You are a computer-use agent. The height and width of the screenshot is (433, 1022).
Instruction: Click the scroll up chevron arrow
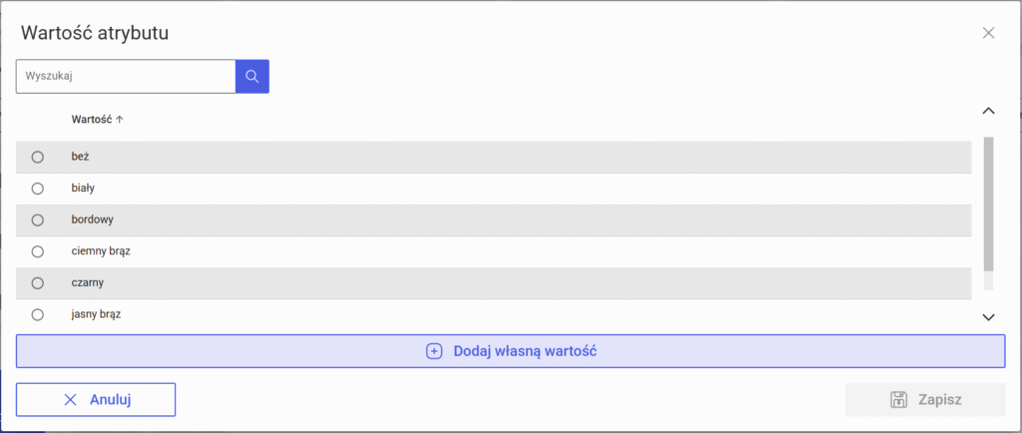coord(989,111)
